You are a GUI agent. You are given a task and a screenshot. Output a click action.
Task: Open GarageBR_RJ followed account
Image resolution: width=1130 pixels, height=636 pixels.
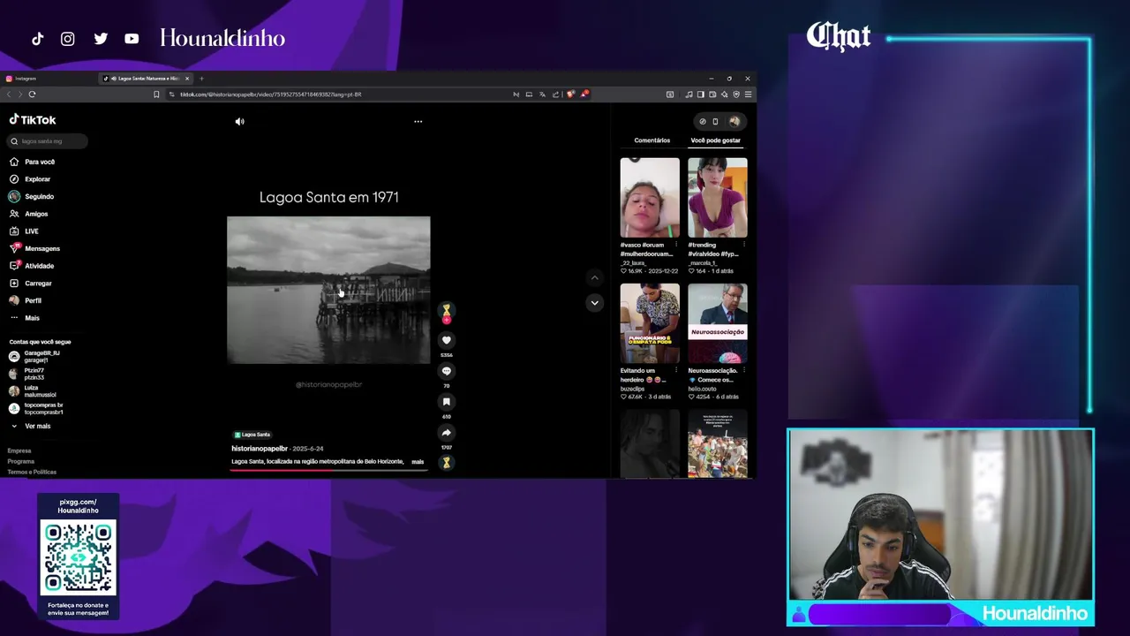pyautogui.click(x=35, y=357)
